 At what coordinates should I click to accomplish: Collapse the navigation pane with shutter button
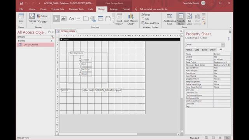(x=53, y=32)
